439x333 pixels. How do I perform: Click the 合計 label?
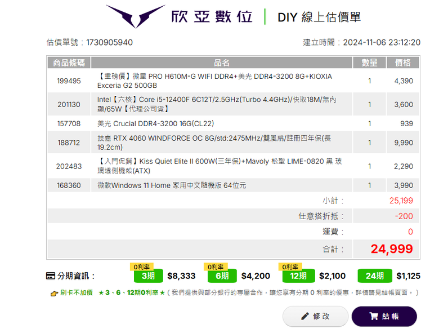pyautogui.click(x=333, y=249)
